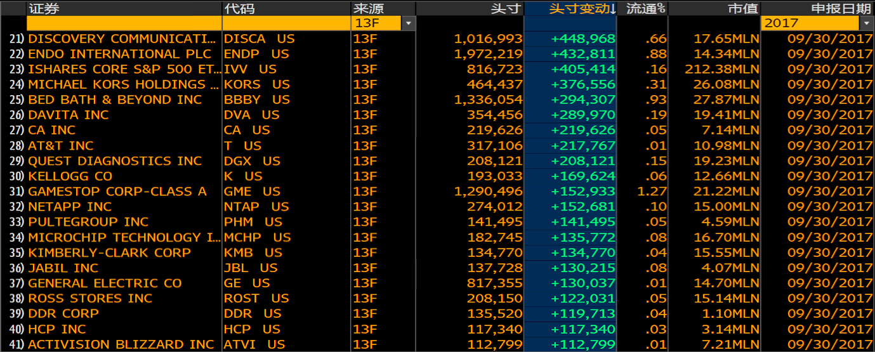Click position change +169,624
Screen dimensions: 875x352
583,176
